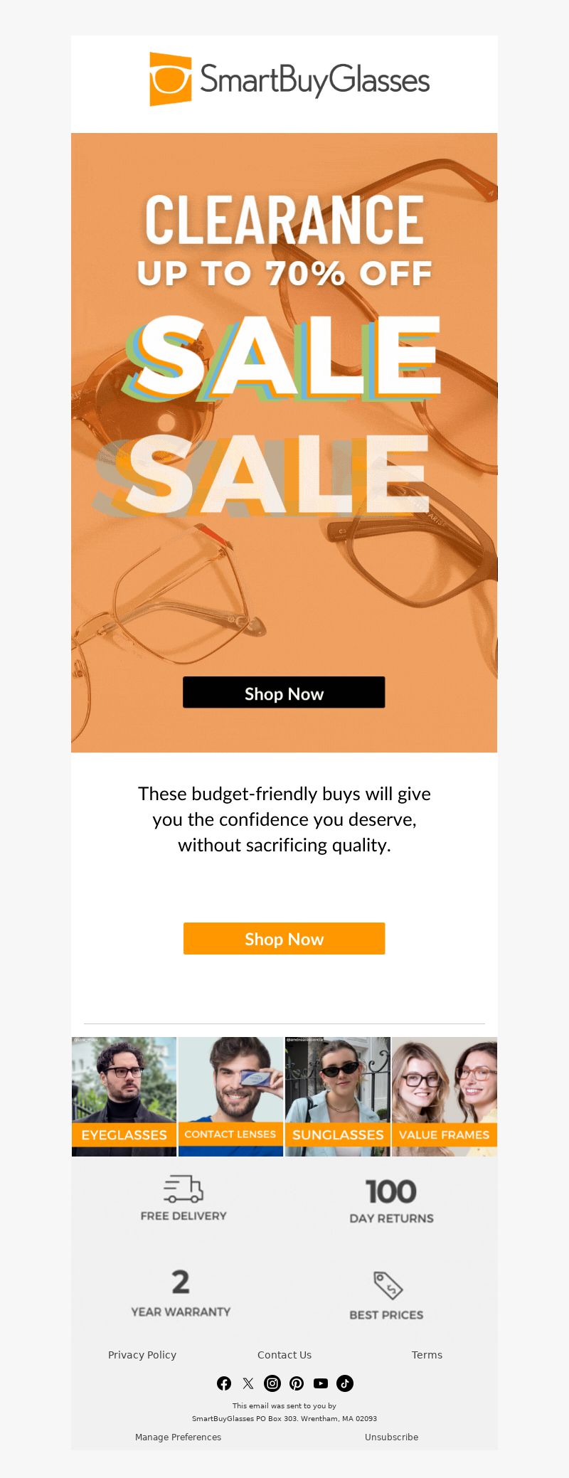Open the Facebook social icon
Image resolution: width=569 pixels, height=1478 pixels.
pyautogui.click(x=224, y=1383)
